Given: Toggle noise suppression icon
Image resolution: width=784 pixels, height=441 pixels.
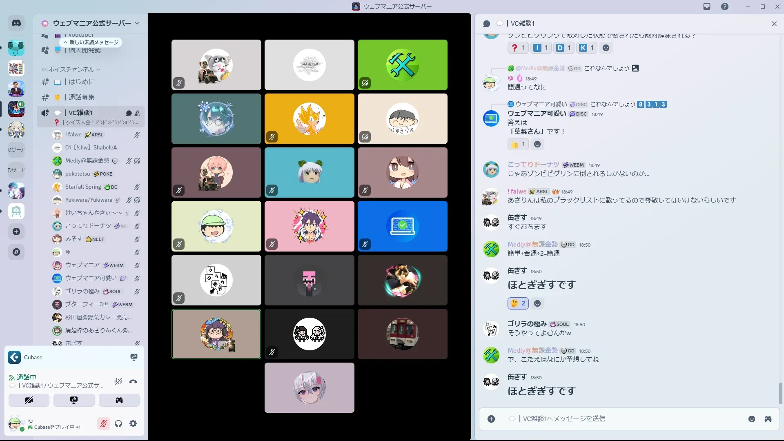Looking at the screenshot, I should pyautogui.click(x=118, y=381).
